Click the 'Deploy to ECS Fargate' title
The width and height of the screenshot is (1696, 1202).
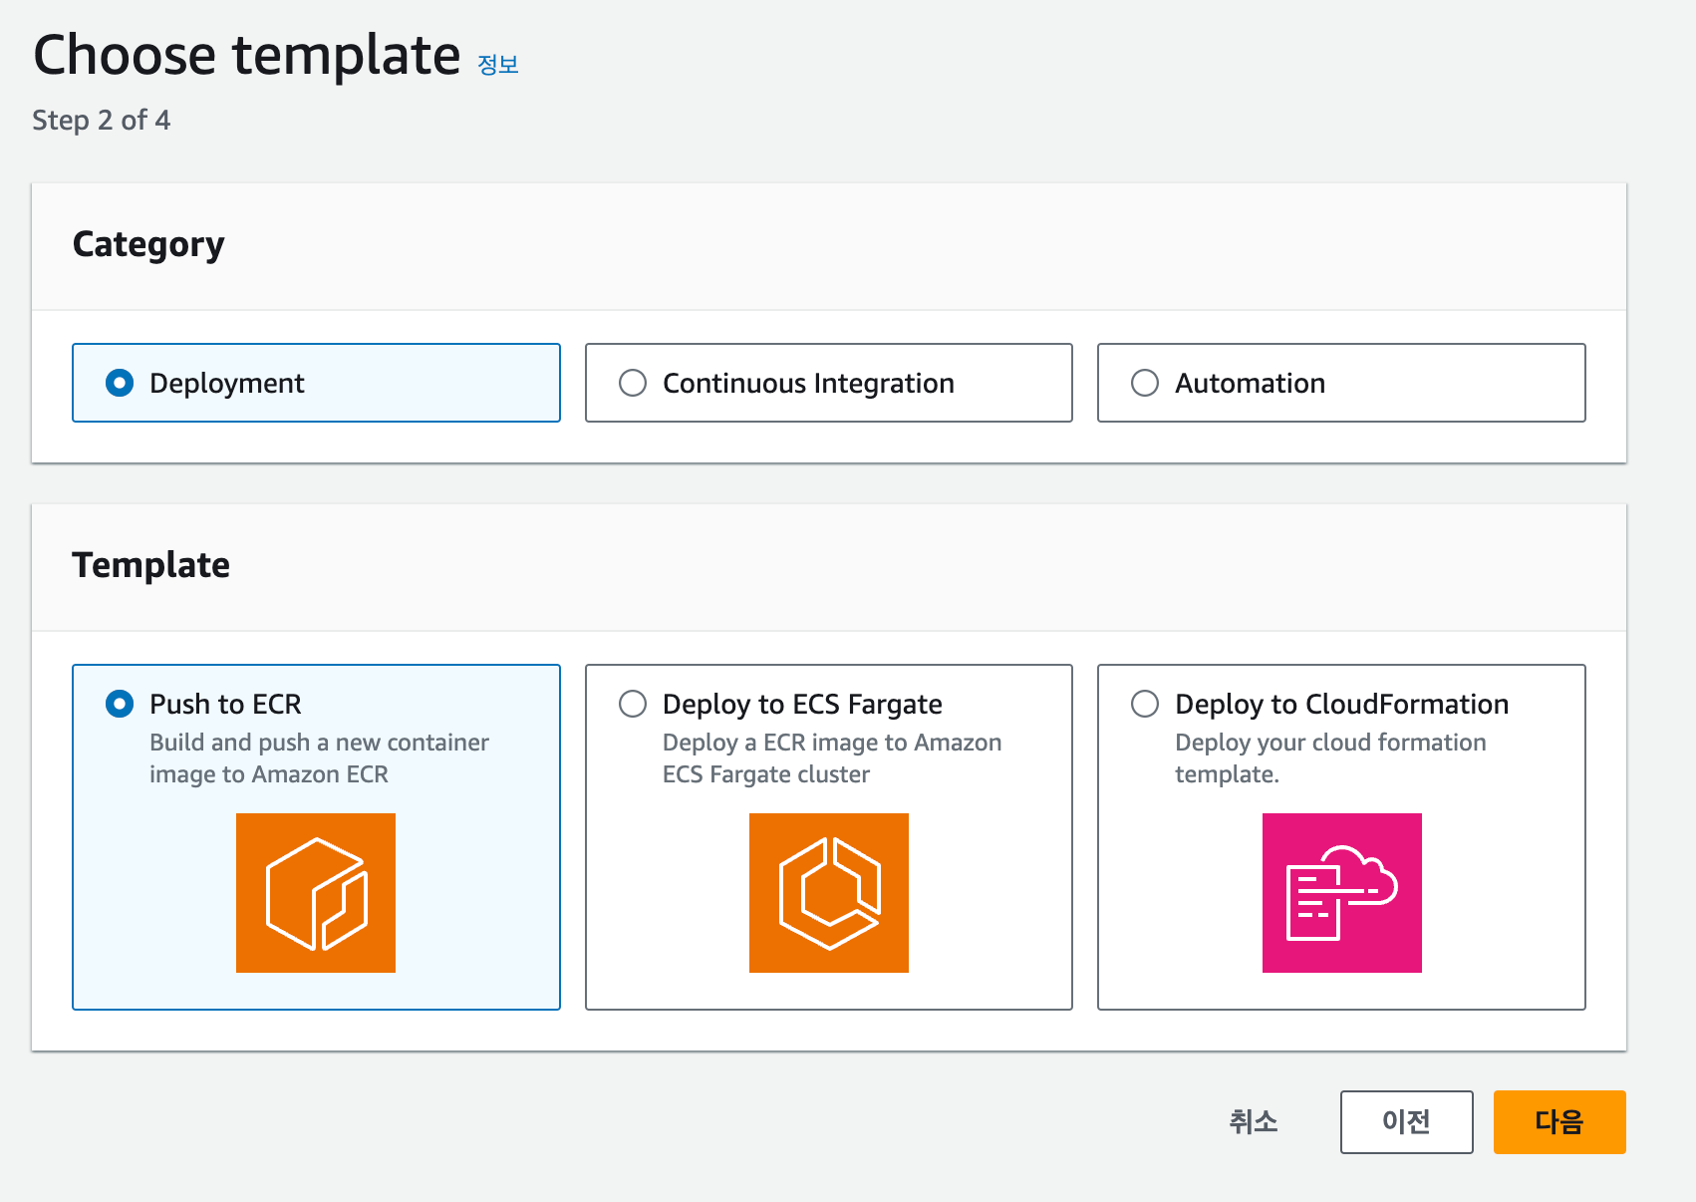(802, 705)
